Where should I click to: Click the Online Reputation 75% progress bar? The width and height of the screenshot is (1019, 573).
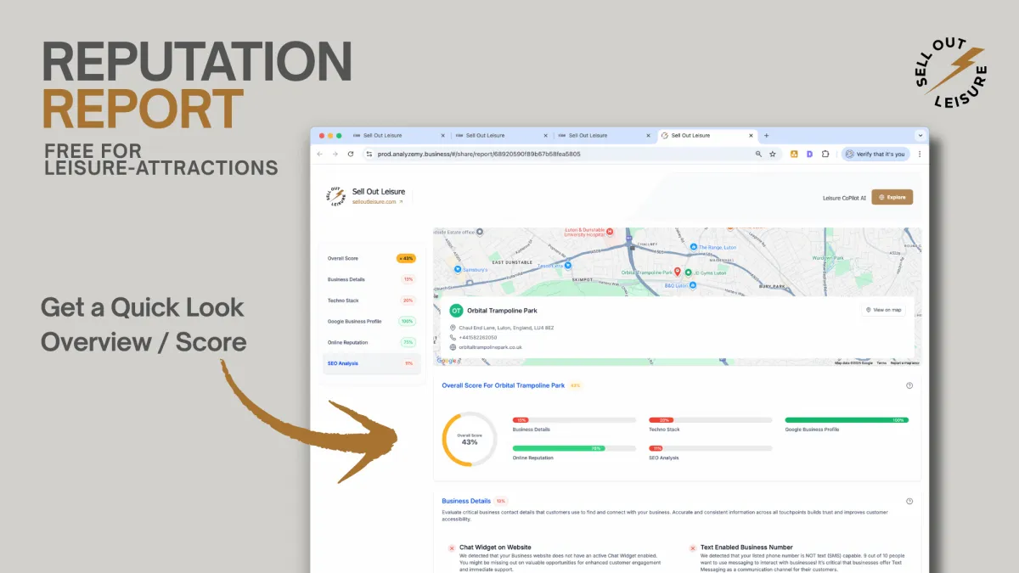574,448
